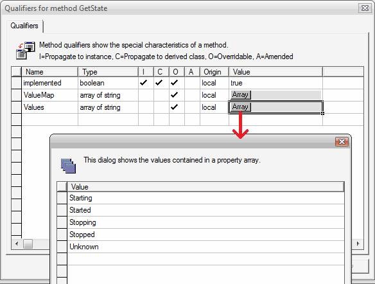This screenshot has width=375, height=284.
Task: Click the Type column header
Action: click(108, 72)
